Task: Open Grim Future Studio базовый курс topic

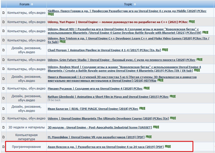Action: (122, 60)
